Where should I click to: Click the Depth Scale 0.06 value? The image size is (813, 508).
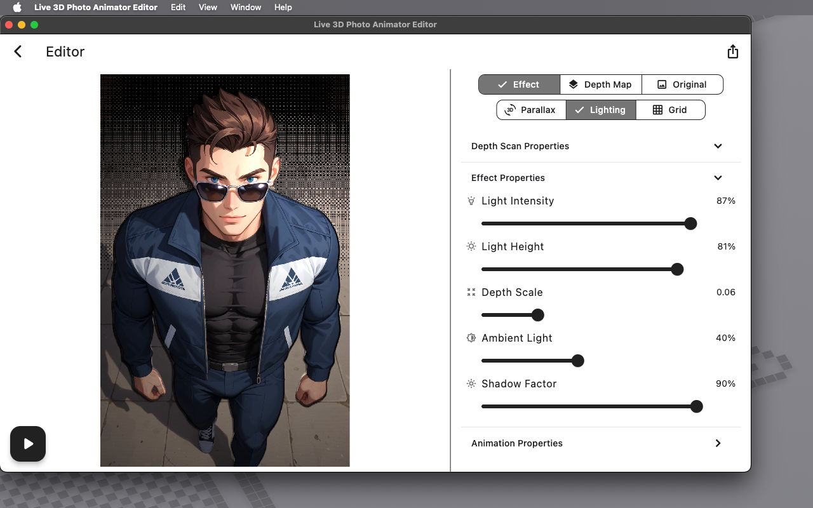pyautogui.click(x=726, y=292)
